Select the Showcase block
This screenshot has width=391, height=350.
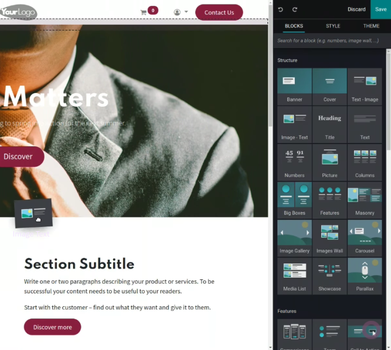pyautogui.click(x=329, y=276)
